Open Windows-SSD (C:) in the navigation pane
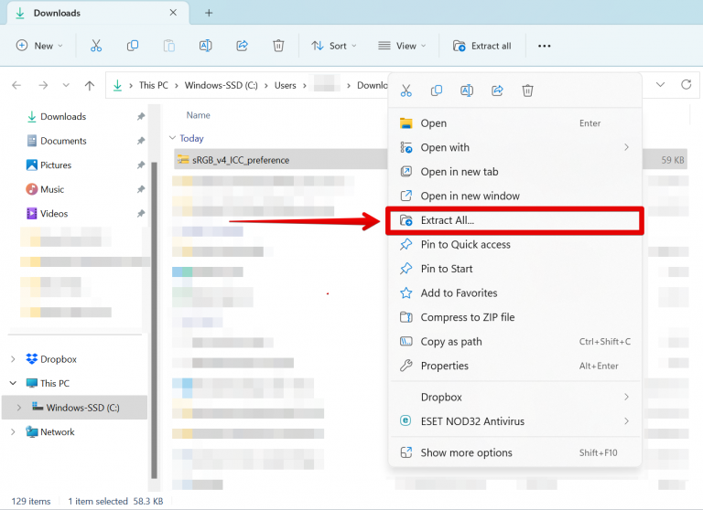The width and height of the screenshot is (703, 510). point(82,408)
